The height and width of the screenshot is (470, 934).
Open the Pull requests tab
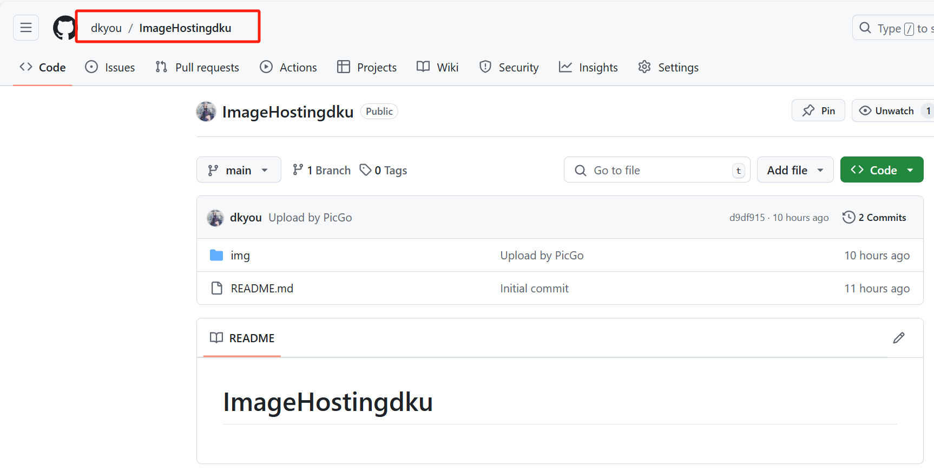coord(197,67)
